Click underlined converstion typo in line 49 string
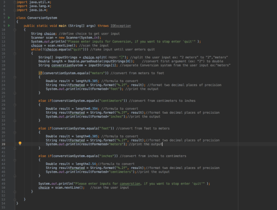Image resolution: width=277 pixels, height=210 pixels. click(130, 184)
